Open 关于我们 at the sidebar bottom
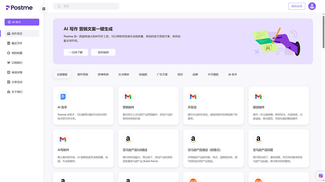The height and width of the screenshot is (182, 325). coord(17,92)
